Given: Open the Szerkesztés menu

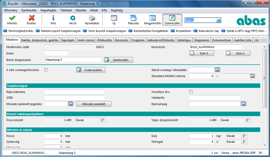Looking at the screenshot, I should (29, 10).
